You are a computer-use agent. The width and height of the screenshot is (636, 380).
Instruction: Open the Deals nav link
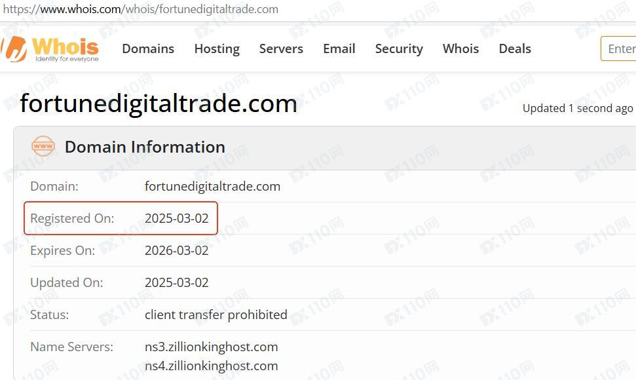click(x=515, y=48)
